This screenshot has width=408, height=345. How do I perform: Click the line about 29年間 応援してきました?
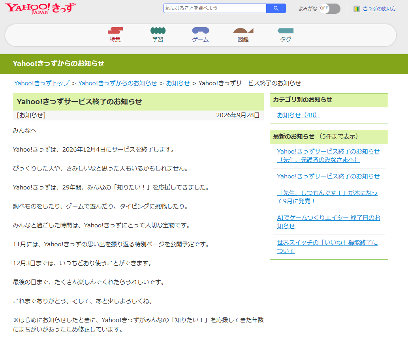click(111, 187)
